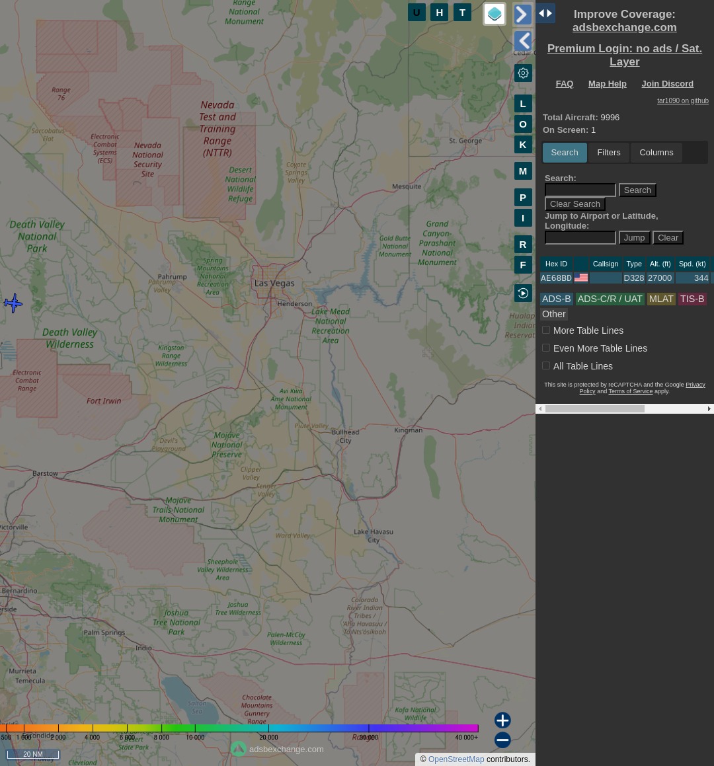The height and width of the screenshot is (766, 714).
Task: Sort table by Spd. (kt) column
Action: [x=692, y=264]
